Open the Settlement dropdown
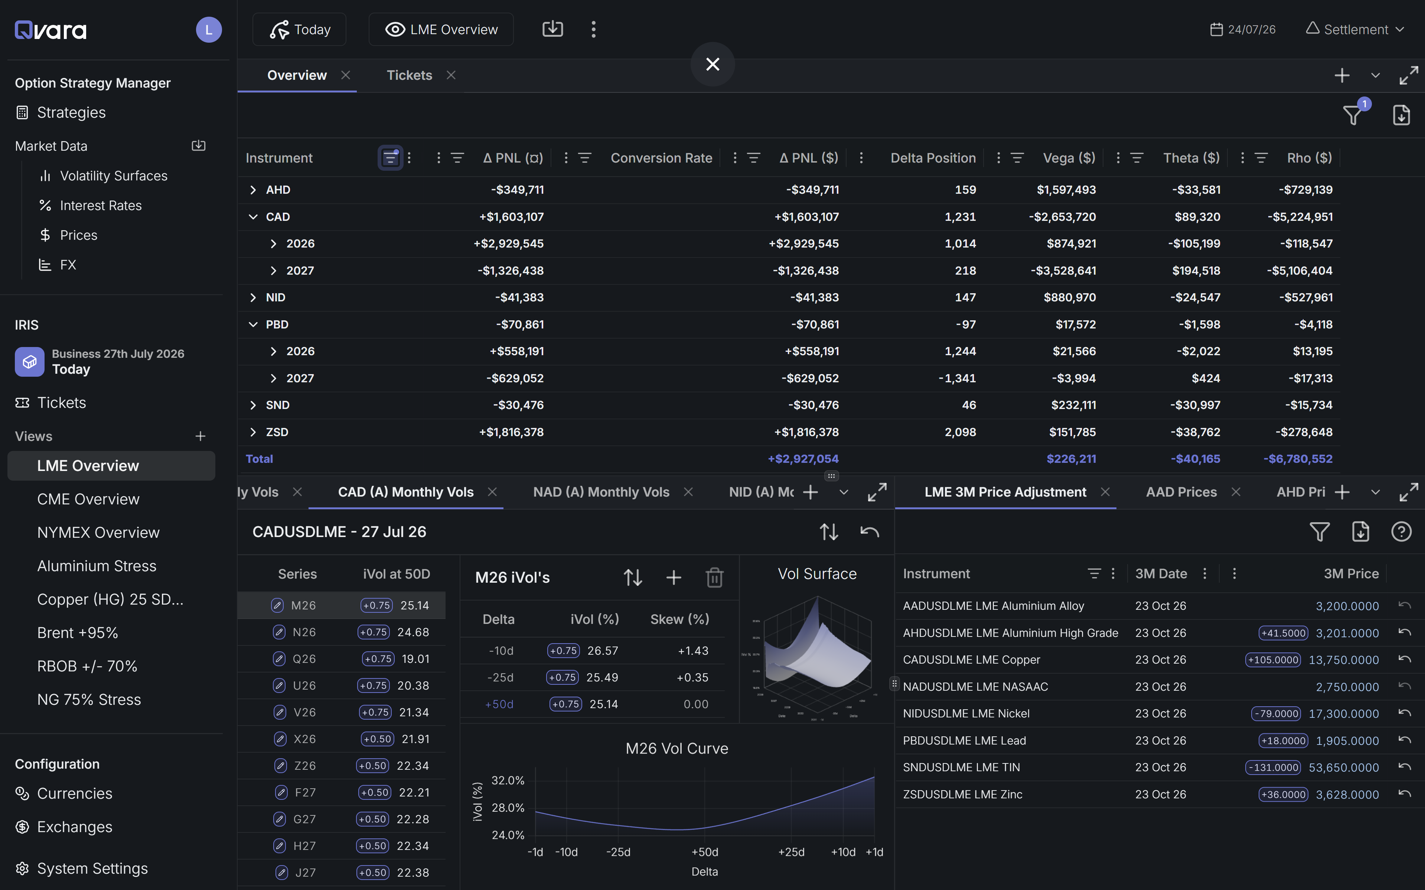Screen dimensions: 1425x890 click(x=1355, y=29)
